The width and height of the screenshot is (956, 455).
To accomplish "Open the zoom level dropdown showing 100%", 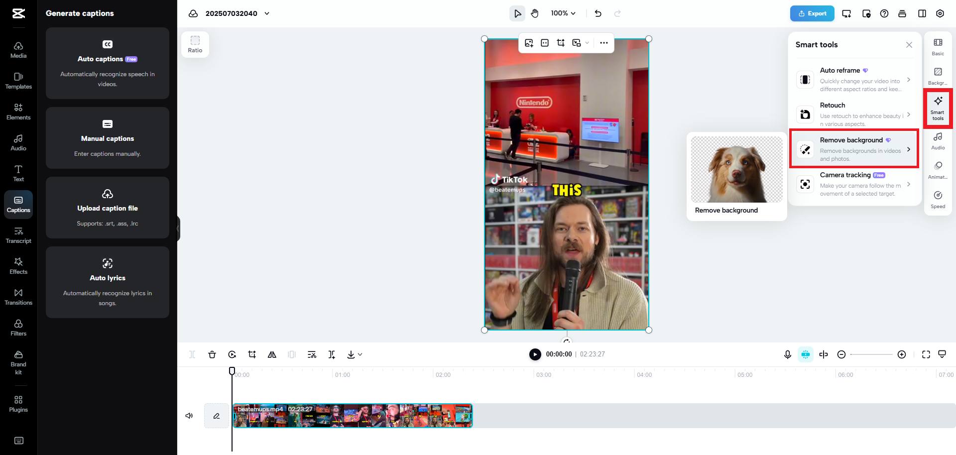I will pos(563,13).
